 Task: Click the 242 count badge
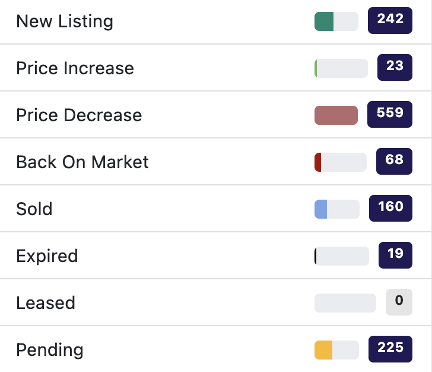(390, 21)
